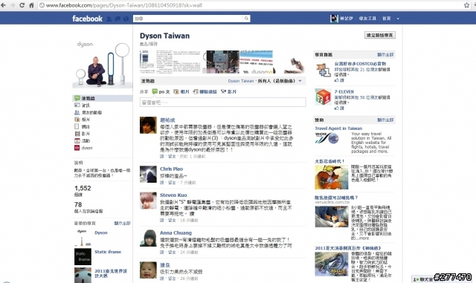Open Static iframe liked page

tap(108, 252)
